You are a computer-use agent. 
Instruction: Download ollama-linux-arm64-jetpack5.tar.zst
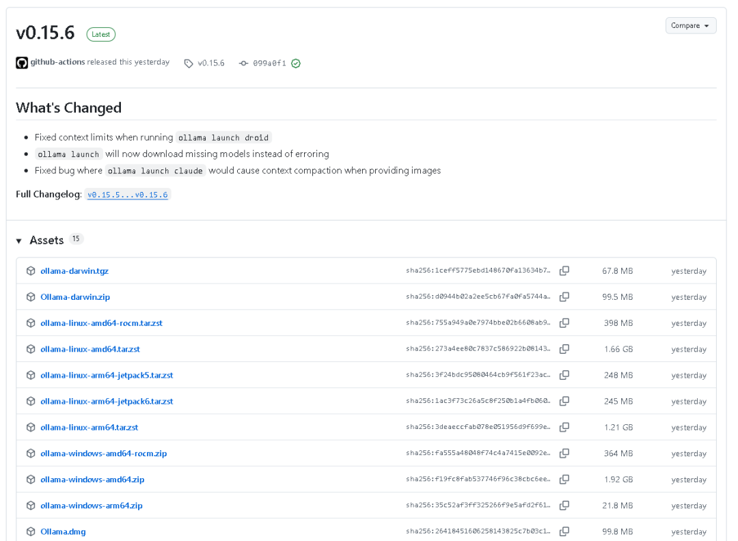pyautogui.click(x=107, y=376)
